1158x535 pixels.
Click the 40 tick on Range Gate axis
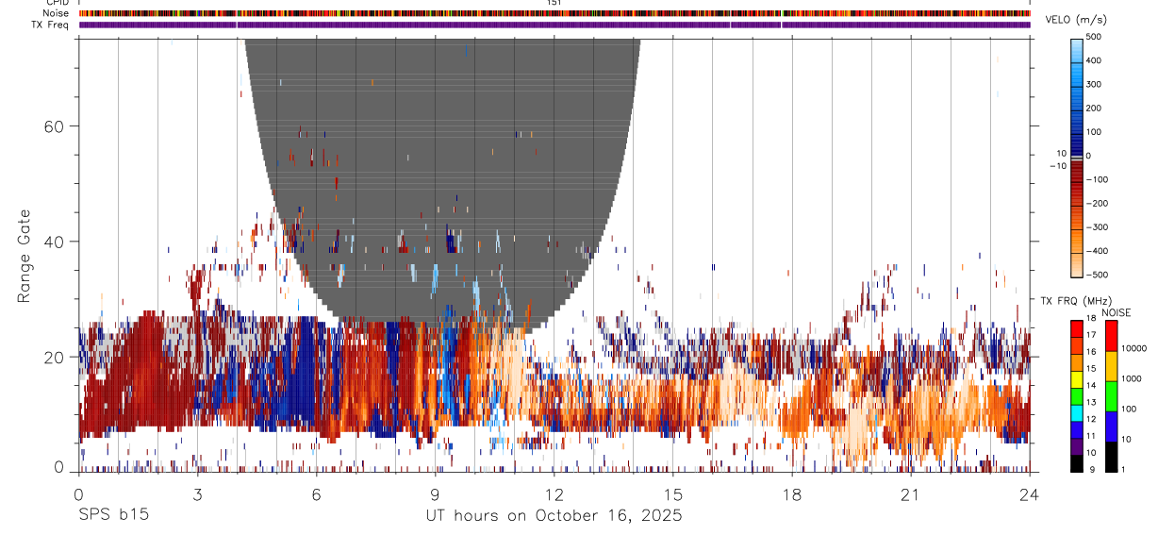click(x=55, y=242)
